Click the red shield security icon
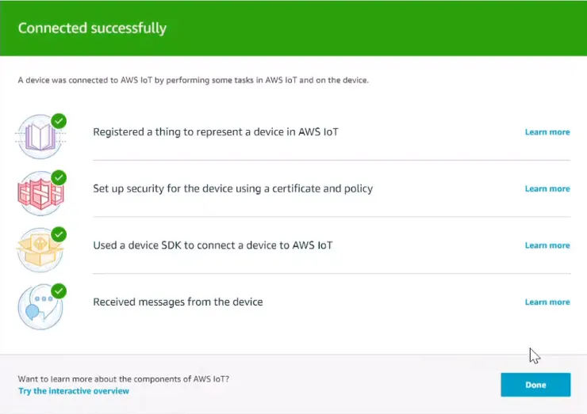Viewport: 587px width, 414px height. (40, 194)
